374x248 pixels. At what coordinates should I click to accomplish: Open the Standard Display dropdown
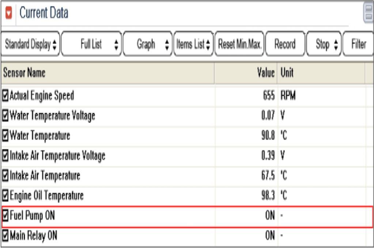click(x=30, y=44)
